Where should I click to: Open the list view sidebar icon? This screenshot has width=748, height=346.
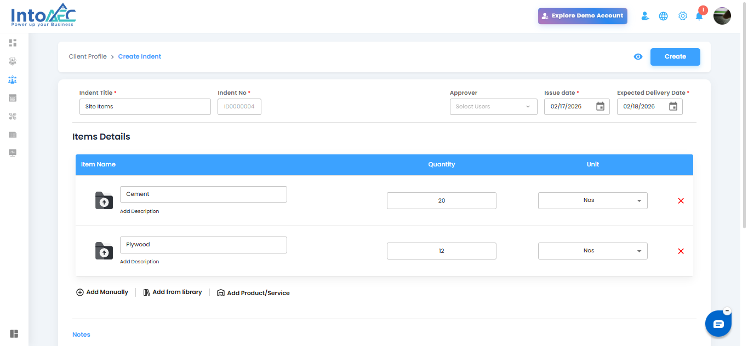13,134
